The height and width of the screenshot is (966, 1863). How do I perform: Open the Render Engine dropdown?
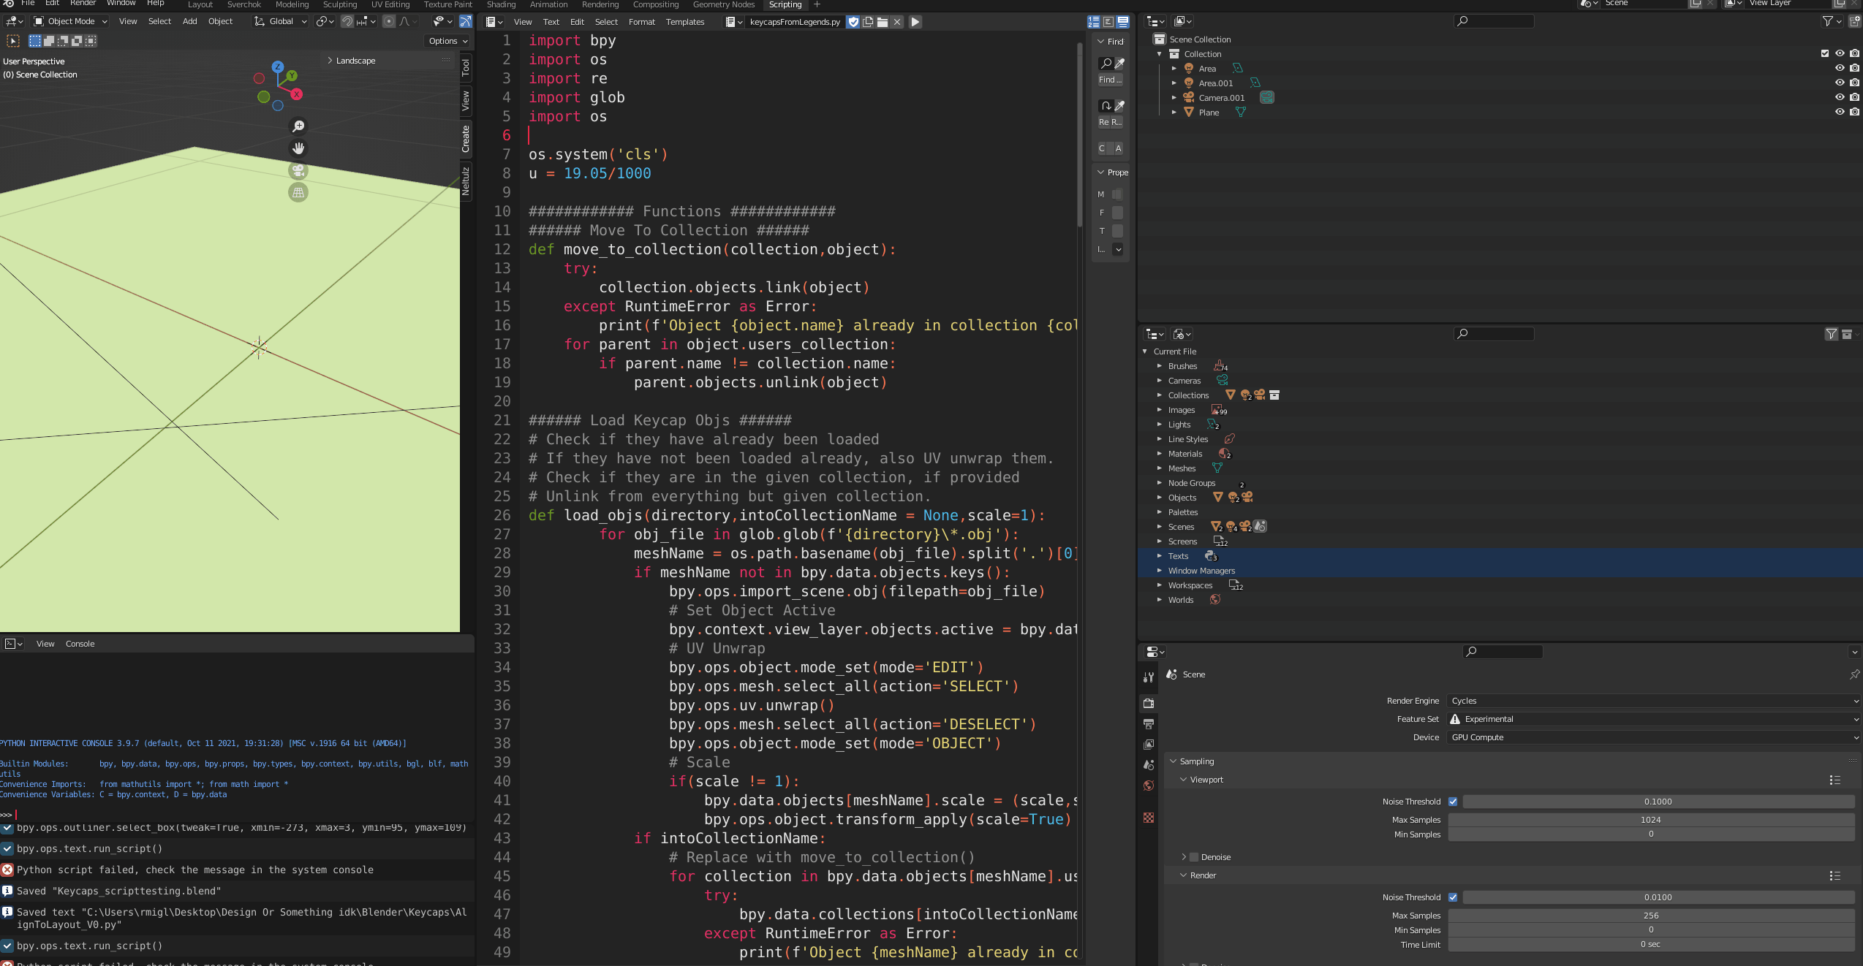click(x=1653, y=701)
